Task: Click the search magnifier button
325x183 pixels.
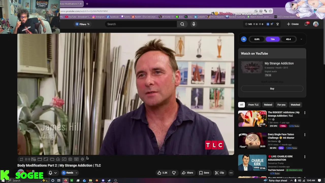Action: pos(182,24)
